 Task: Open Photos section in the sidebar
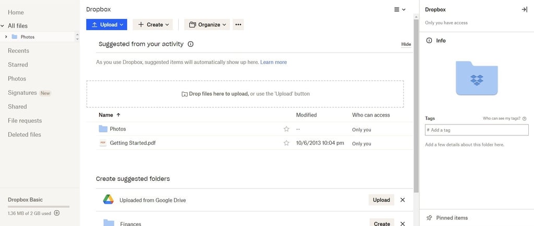coord(17,79)
